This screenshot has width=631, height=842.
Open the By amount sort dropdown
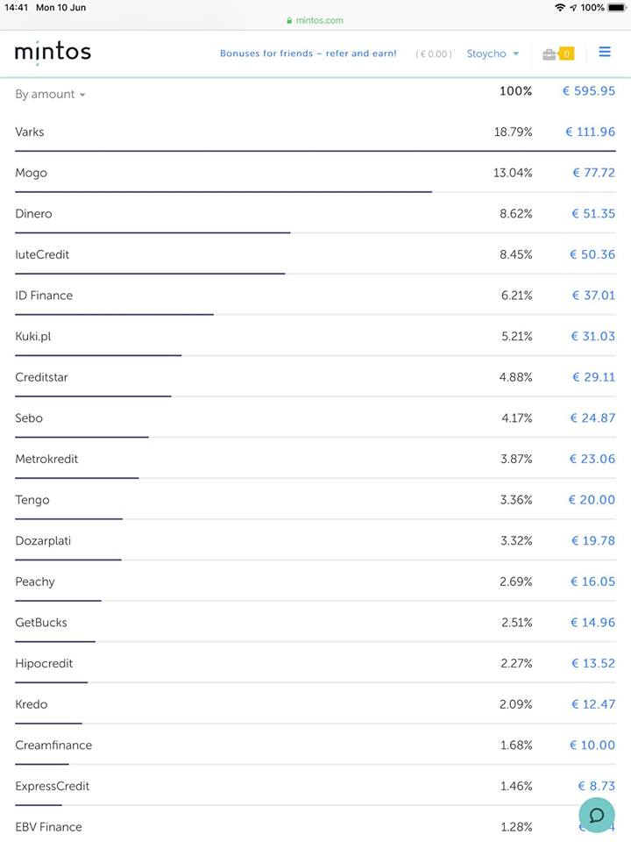50,95
